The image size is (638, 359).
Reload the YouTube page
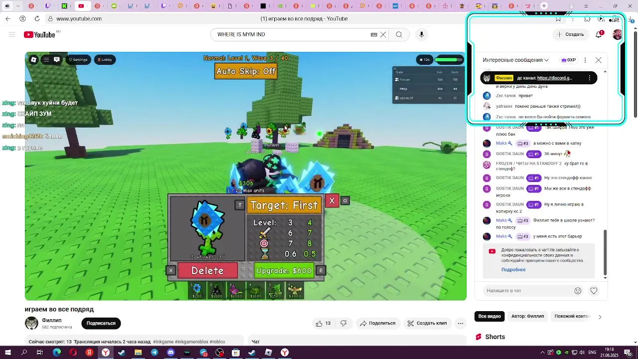pyautogui.click(x=37, y=18)
